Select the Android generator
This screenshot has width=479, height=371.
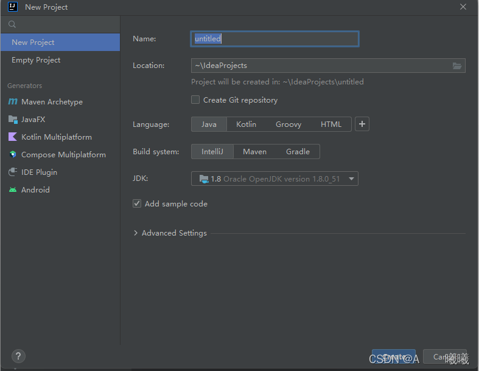pos(60,190)
